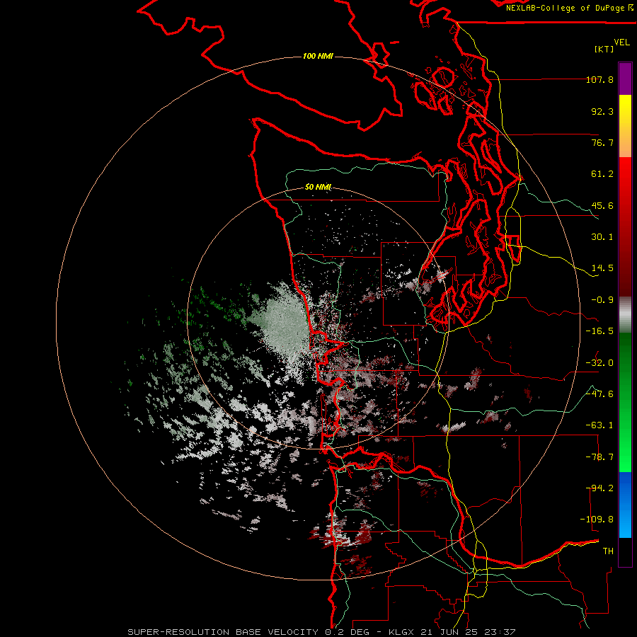Click the 14.5 scale value
The height and width of the screenshot is (637, 637).
point(602,268)
